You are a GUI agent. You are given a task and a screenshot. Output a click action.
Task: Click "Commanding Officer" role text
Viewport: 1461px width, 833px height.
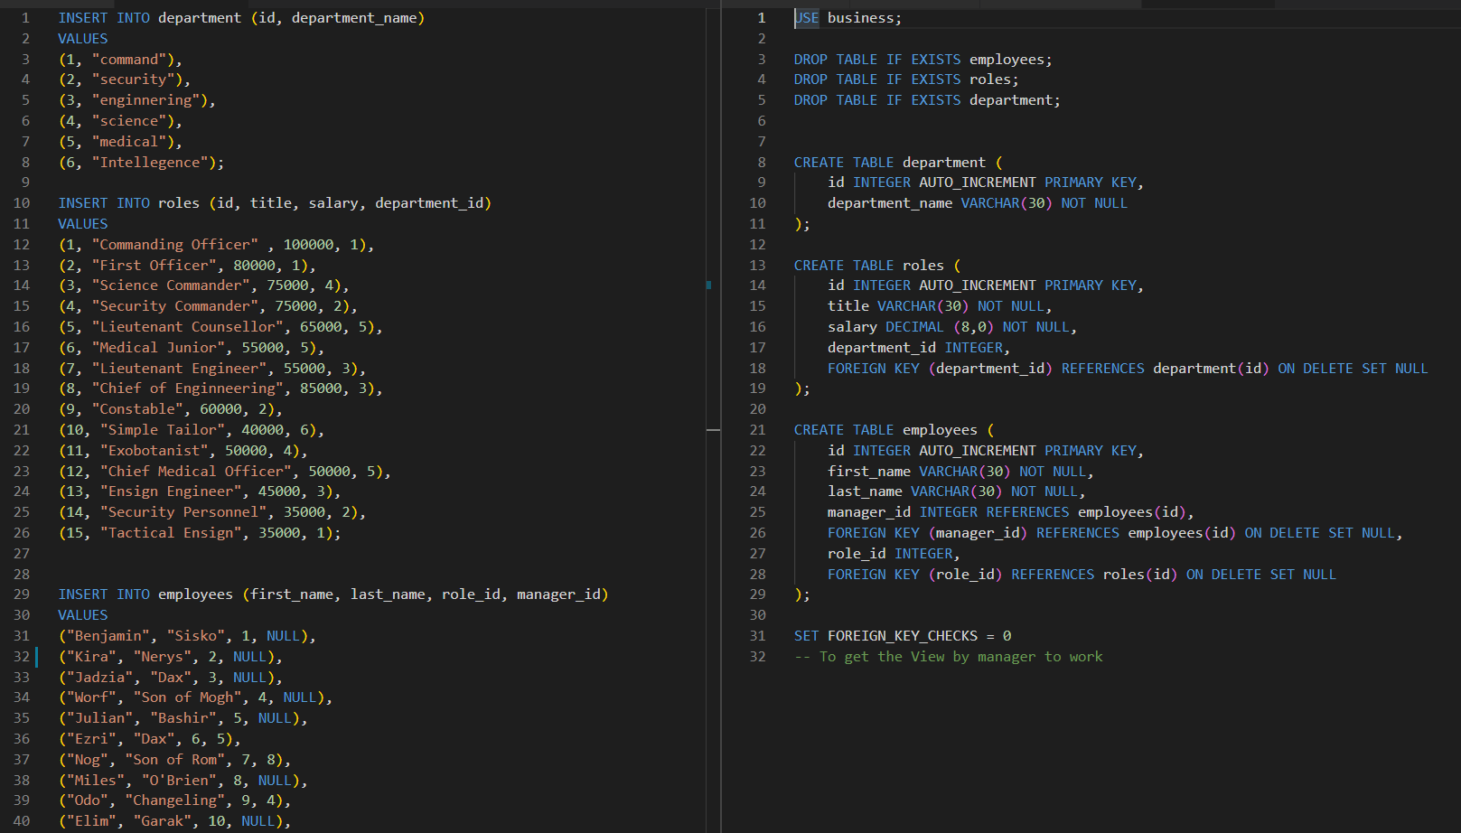[174, 245]
